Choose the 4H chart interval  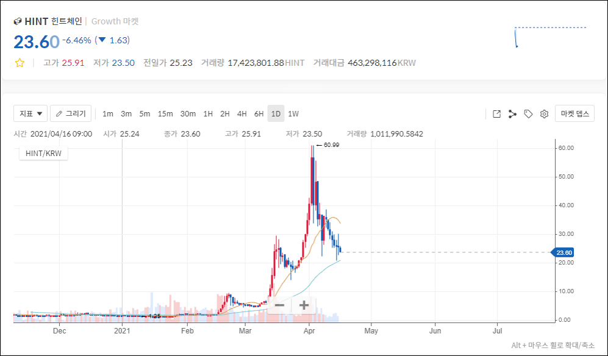pos(242,114)
